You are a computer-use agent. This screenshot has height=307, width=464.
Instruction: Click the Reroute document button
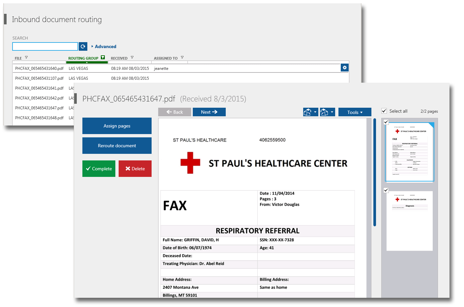pos(117,146)
